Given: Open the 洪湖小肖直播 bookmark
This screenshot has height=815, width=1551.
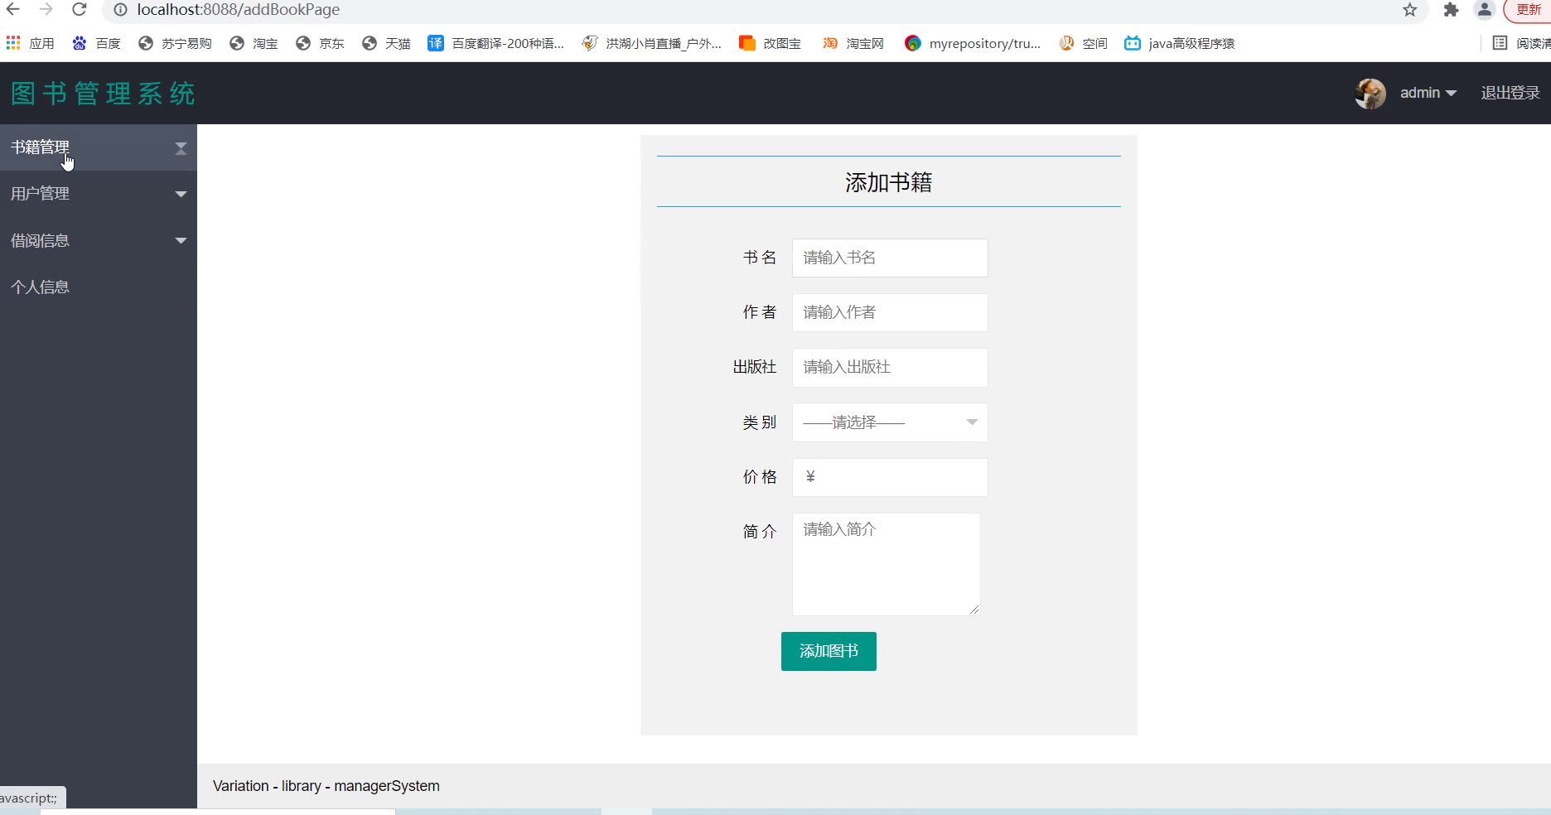Looking at the screenshot, I should [x=651, y=43].
